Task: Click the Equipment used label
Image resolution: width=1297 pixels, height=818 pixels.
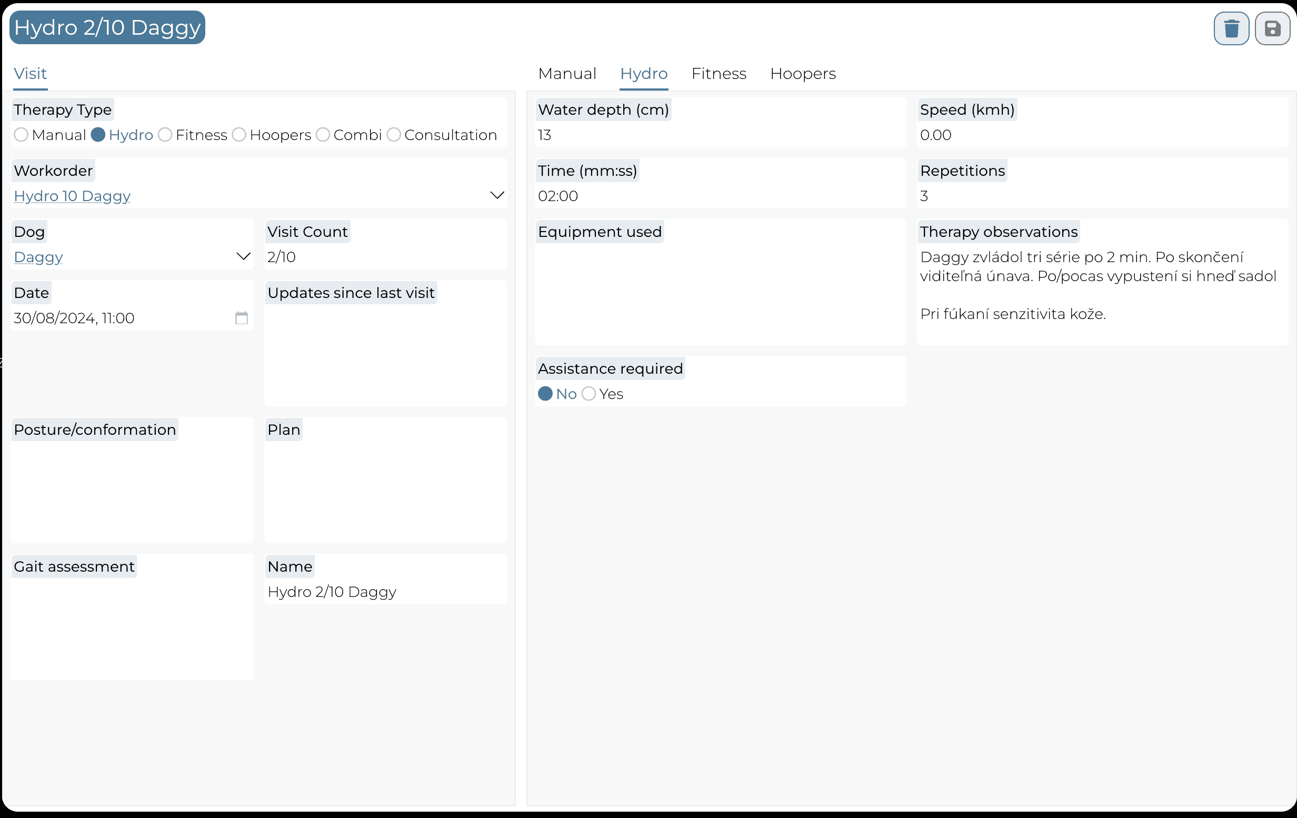Action: pos(600,232)
